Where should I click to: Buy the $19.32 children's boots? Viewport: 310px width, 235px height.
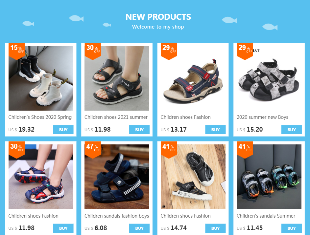[63, 130]
